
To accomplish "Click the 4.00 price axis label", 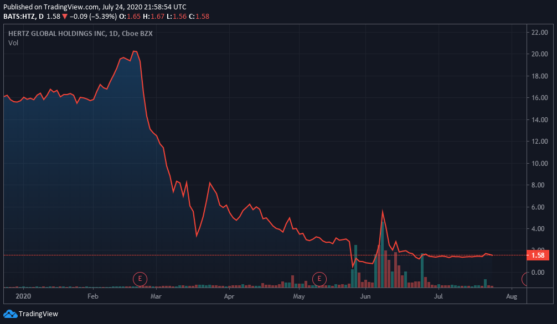I will [538, 228].
